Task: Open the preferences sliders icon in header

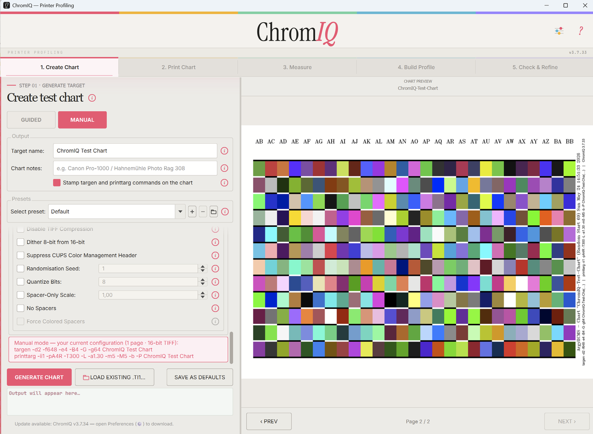Action: [559, 31]
